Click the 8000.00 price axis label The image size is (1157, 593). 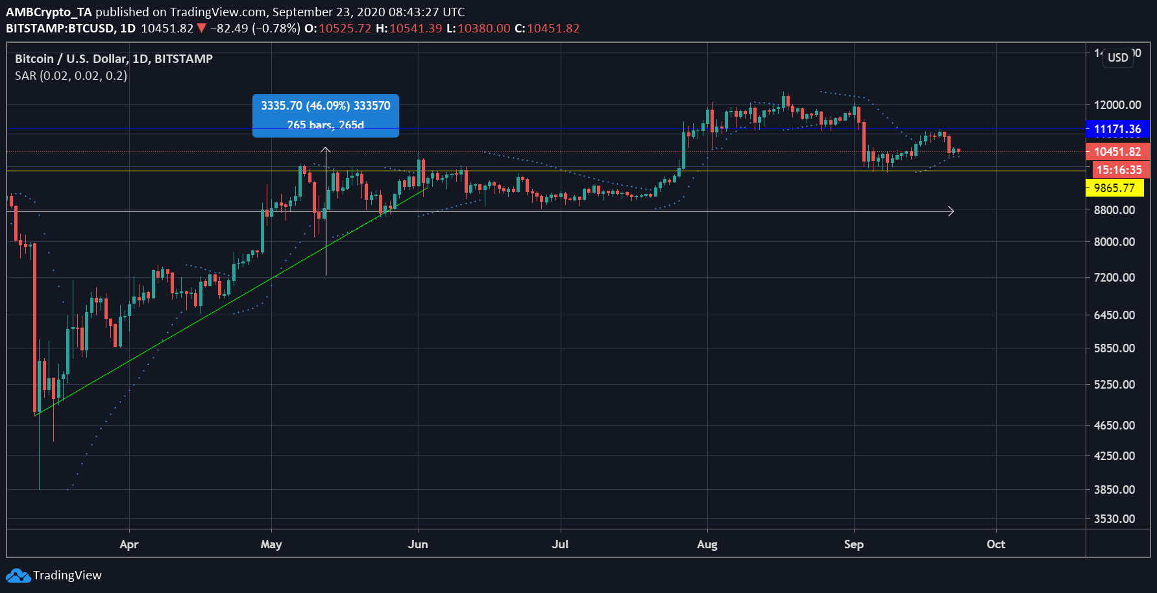[x=1114, y=242]
